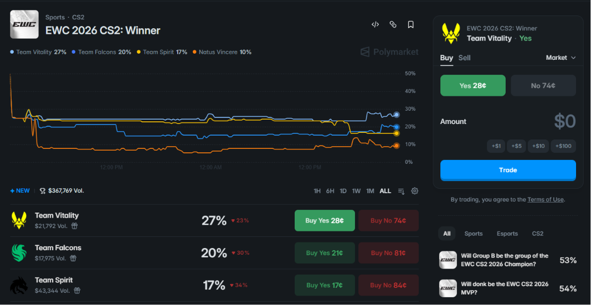
Task: Click Team Spirit dragon logo
Action: pyautogui.click(x=18, y=285)
